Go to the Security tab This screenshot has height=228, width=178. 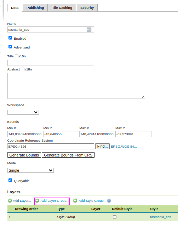pyautogui.click(x=87, y=8)
